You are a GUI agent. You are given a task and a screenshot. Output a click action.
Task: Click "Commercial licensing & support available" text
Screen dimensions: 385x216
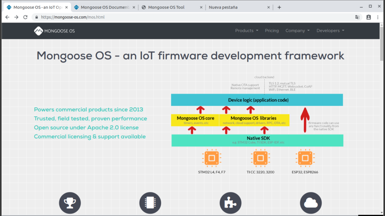(89, 136)
